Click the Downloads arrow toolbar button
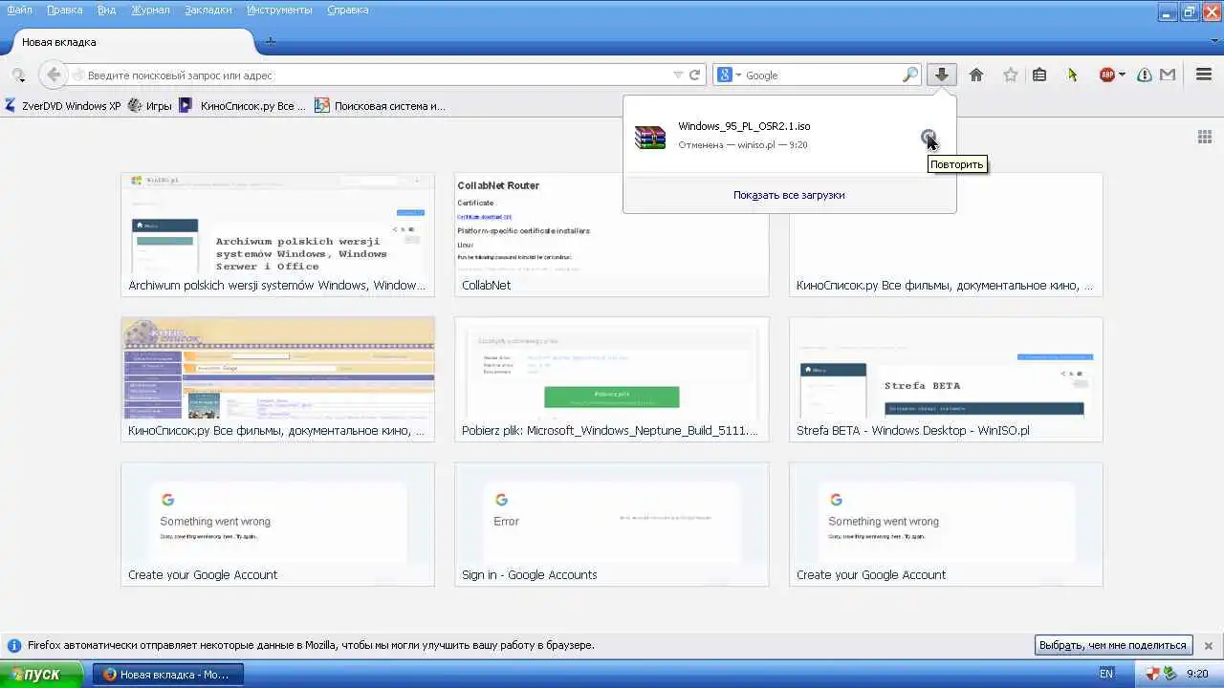The image size is (1224, 688). [942, 75]
